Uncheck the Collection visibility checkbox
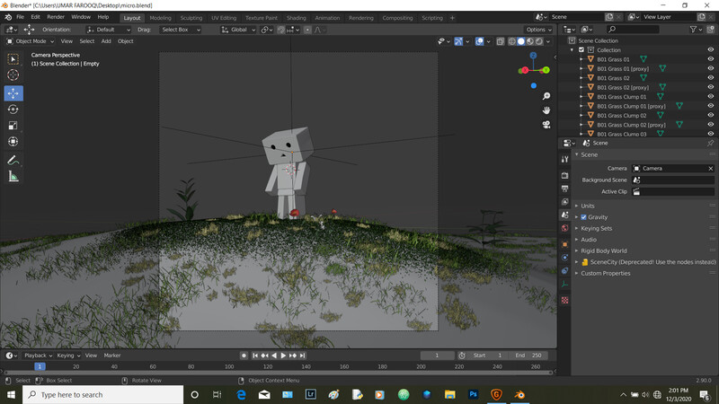719x404 pixels. point(581,50)
